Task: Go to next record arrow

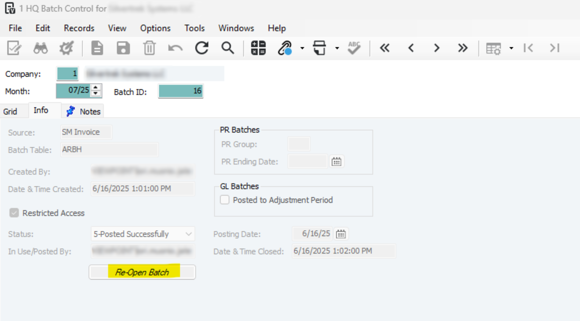Action: [x=437, y=48]
